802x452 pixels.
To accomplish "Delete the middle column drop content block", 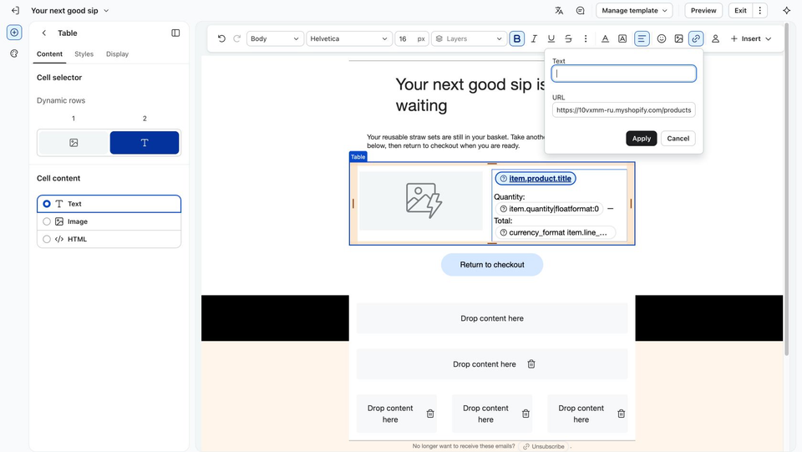I will pyautogui.click(x=525, y=414).
